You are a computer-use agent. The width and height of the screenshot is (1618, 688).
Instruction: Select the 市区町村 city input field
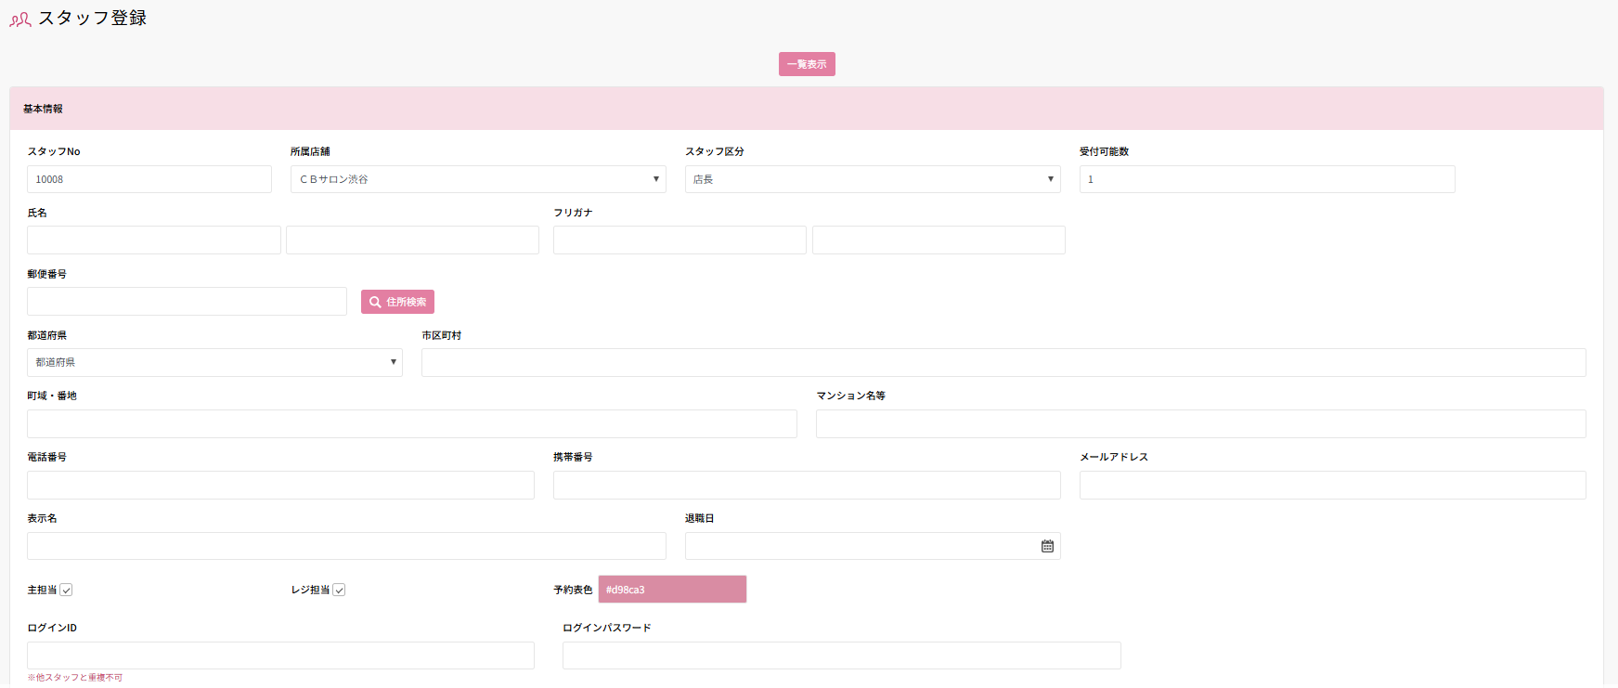tap(1003, 363)
